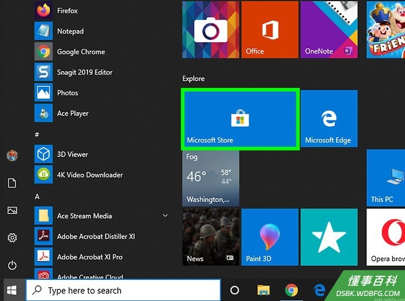The width and height of the screenshot is (405, 301).
Task: Click the Explore group heading
Action: (193, 78)
